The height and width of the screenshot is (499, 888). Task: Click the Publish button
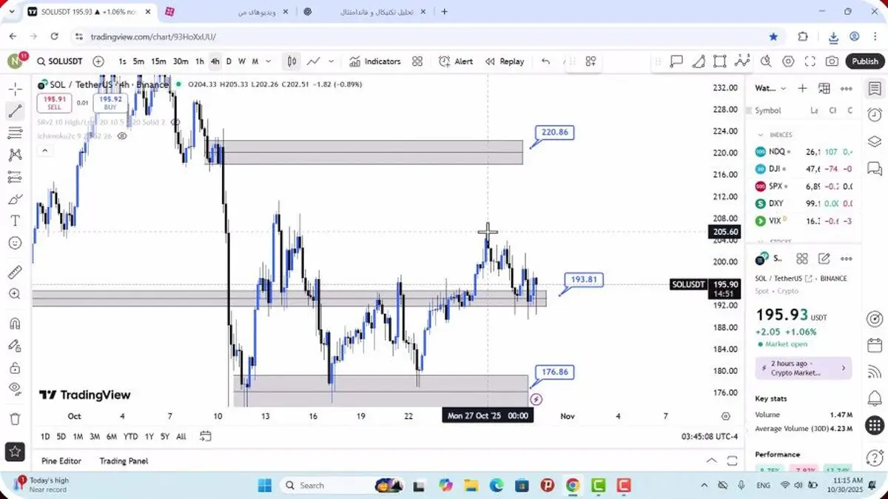tap(864, 61)
